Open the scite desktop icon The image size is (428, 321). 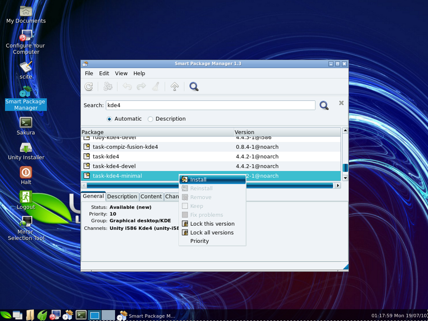pos(26,67)
